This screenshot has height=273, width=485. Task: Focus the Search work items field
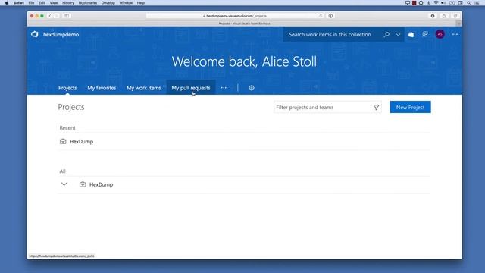[330, 35]
